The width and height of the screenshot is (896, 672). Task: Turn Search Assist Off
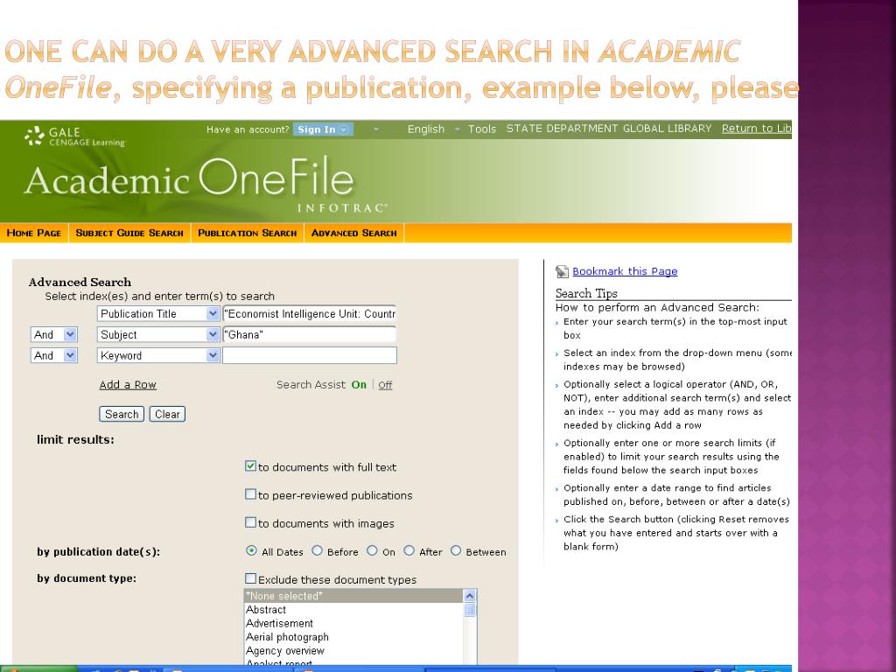[x=385, y=385]
